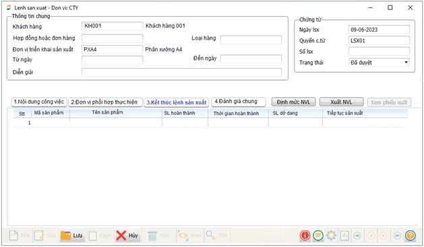The width and height of the screenshot is (424, 247).
Task: Maximize the Lenh san xuat window
Action: [x=390, y=7]
